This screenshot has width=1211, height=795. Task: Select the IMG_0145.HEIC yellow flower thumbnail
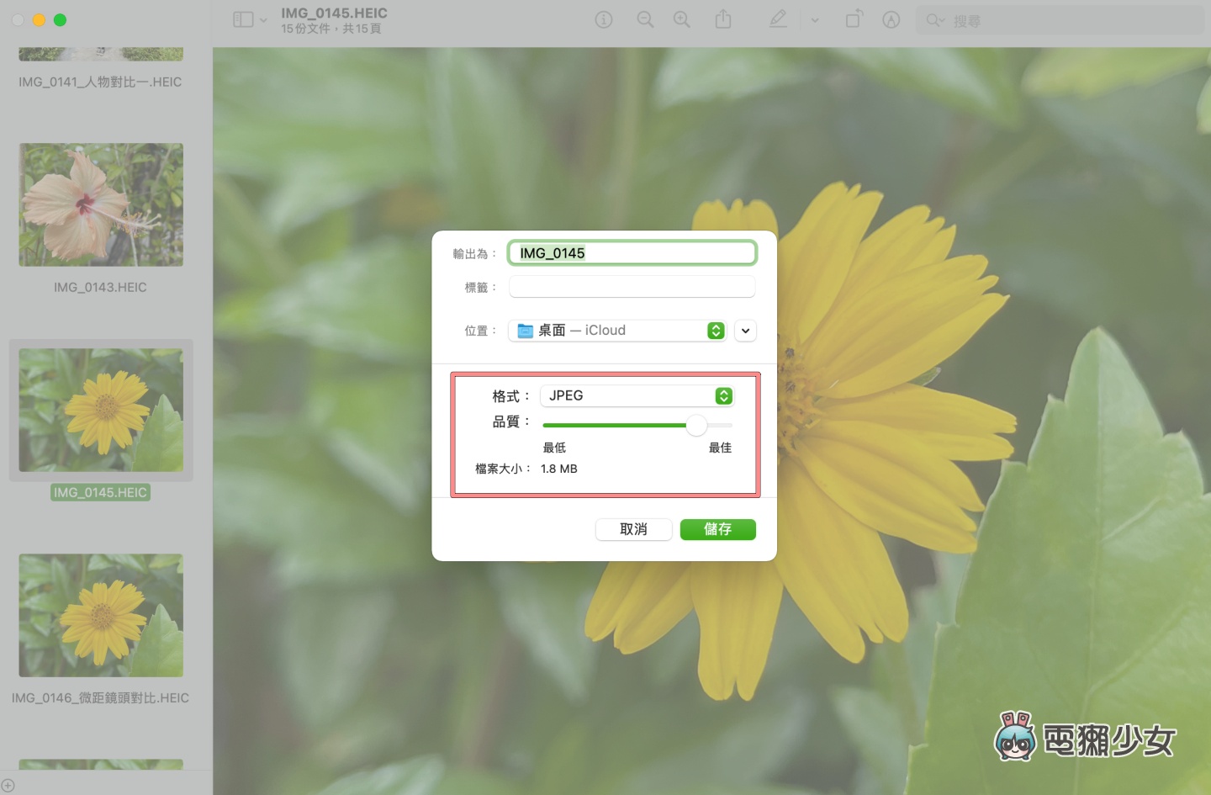101,411
